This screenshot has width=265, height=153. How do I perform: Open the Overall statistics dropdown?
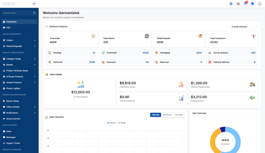pos(244,27)
